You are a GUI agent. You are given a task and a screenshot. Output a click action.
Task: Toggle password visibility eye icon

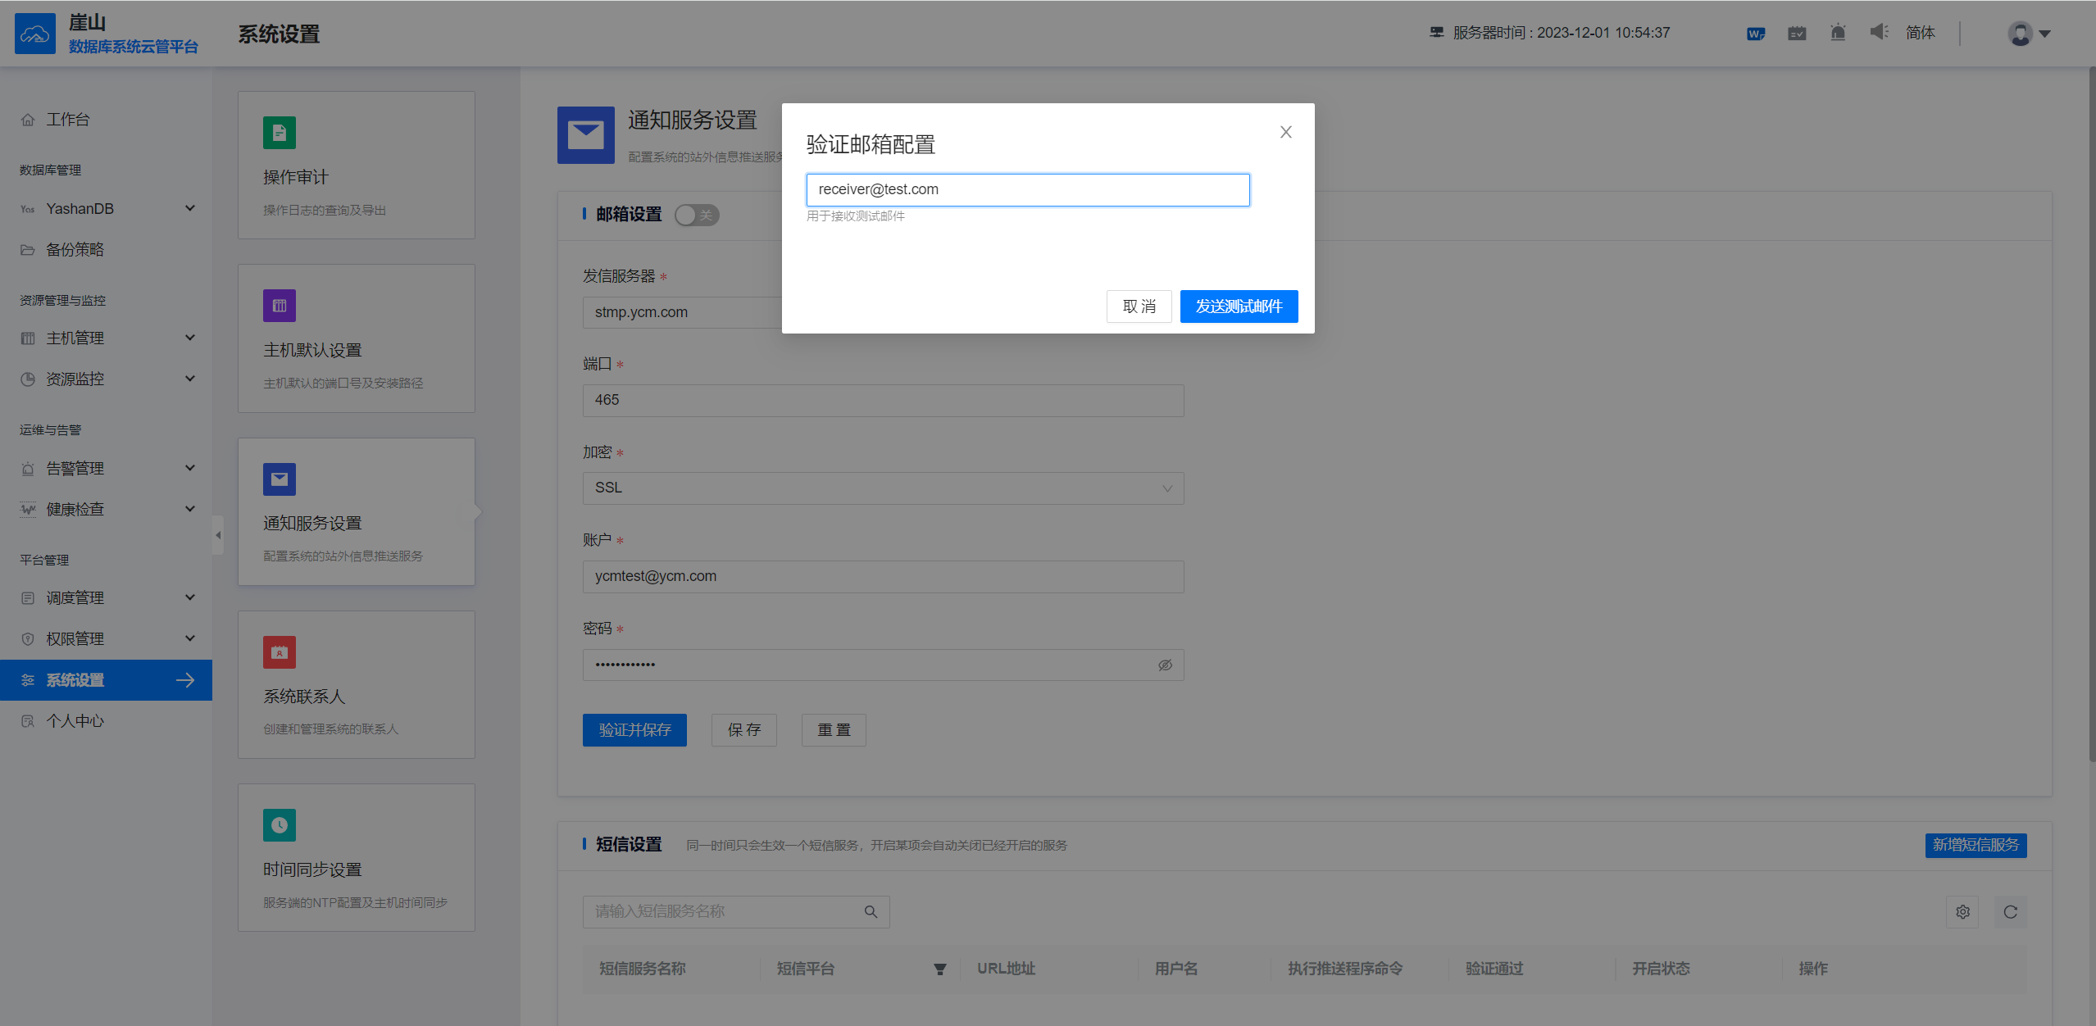(x=1165, y=665)
